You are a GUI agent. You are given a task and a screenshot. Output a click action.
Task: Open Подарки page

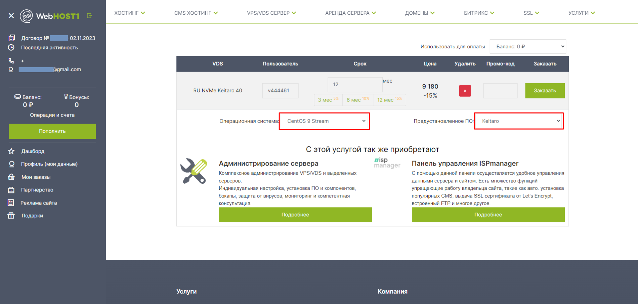coord(32,216)
